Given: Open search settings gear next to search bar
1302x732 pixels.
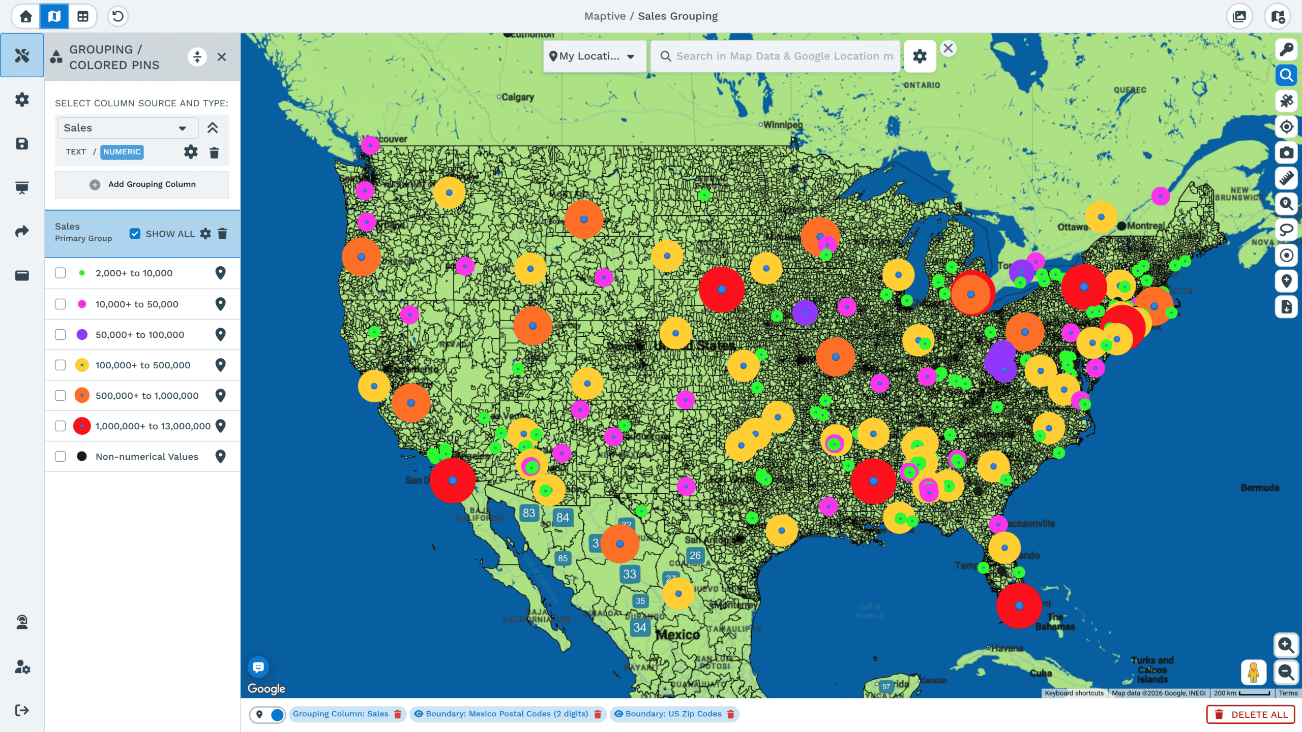Looking at the screenshot, I should click(x=920, y=56).
